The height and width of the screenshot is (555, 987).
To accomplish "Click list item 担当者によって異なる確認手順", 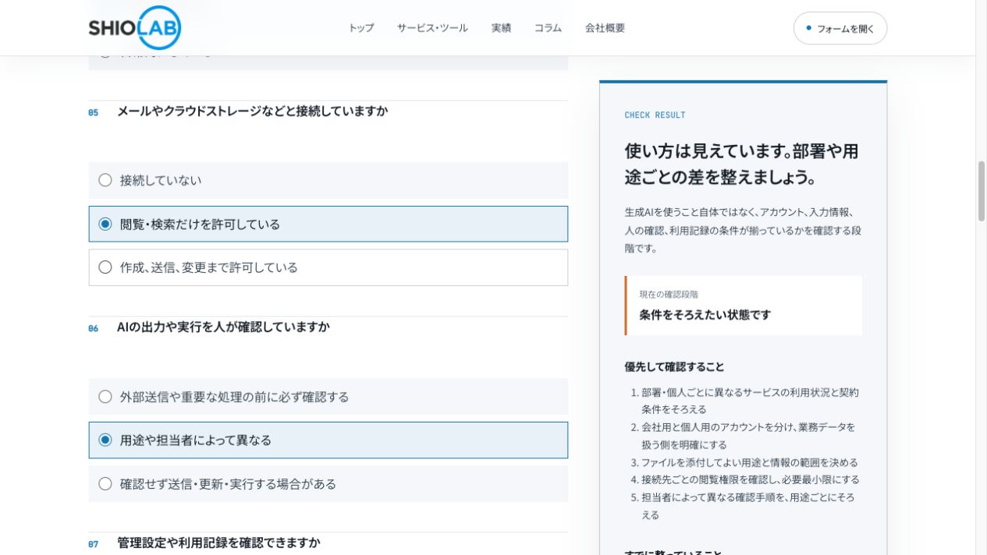I will (747, 506).
